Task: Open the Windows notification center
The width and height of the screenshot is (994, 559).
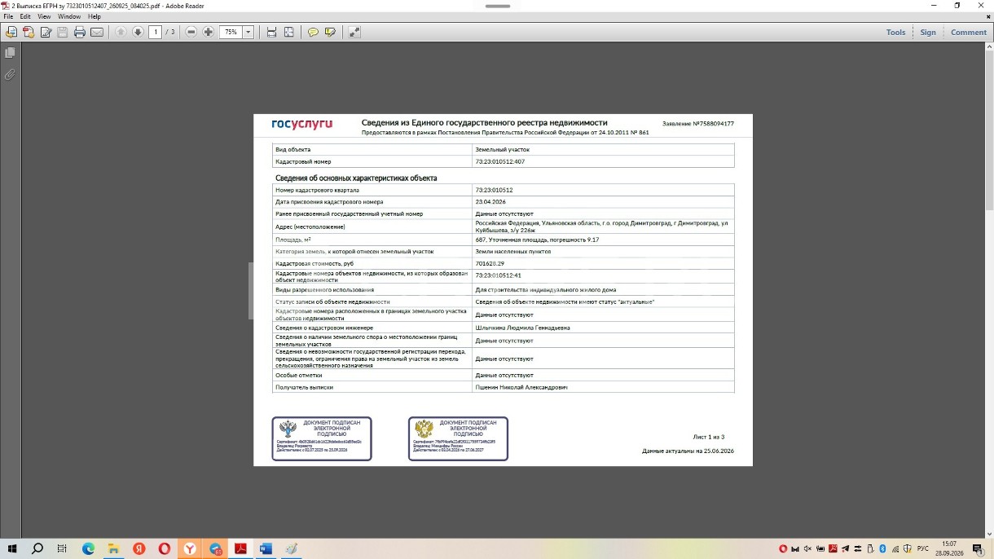Action: click(978, 549)
